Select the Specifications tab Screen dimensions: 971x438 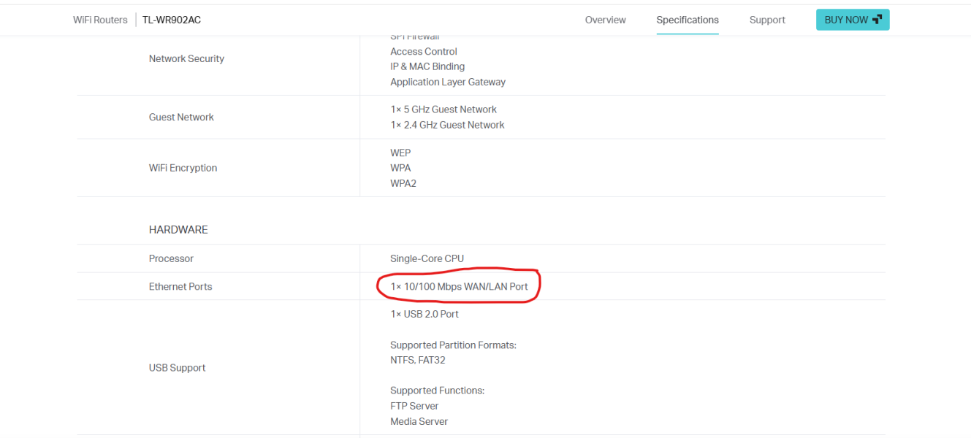pos(687,20)
